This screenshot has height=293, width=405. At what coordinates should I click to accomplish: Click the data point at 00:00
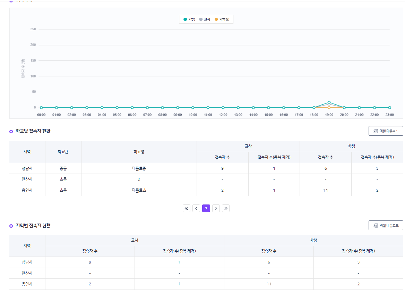pyautogui.click(x=41, y=108)
